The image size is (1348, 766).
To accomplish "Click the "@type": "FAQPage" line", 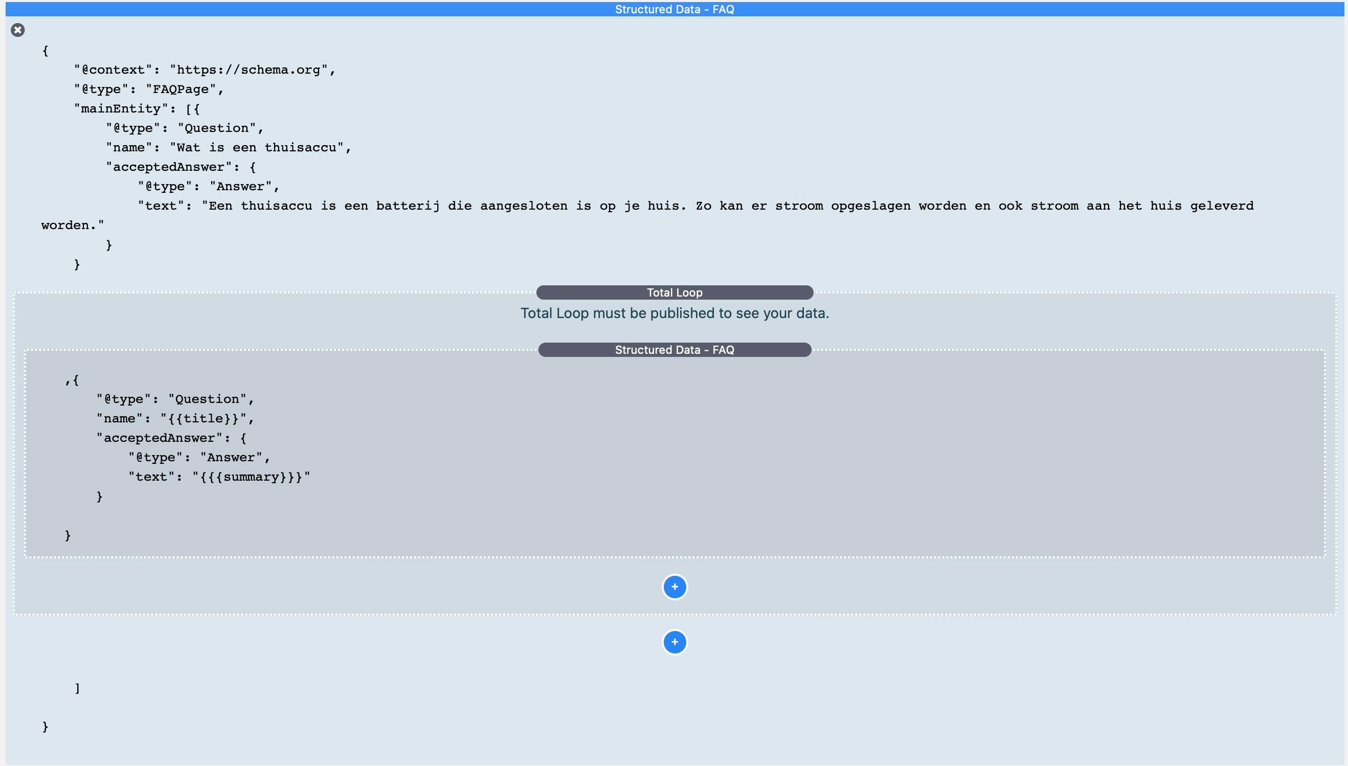I will (x=149, y=89).
